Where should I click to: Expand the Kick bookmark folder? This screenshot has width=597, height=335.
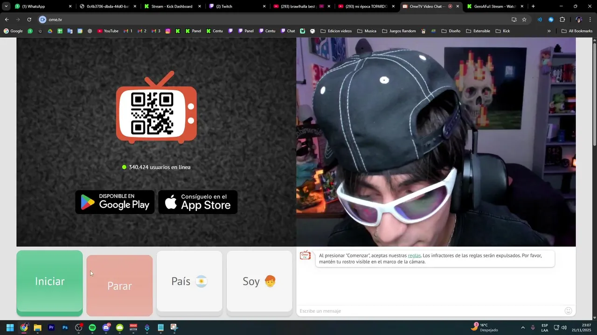(503, 31)
